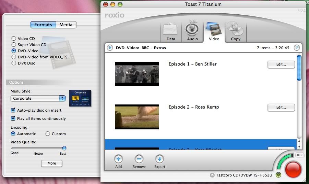This screenshot has width=309, height=184.
Task: Click the scroll up arrow
Action: click(x=299, y=141)
